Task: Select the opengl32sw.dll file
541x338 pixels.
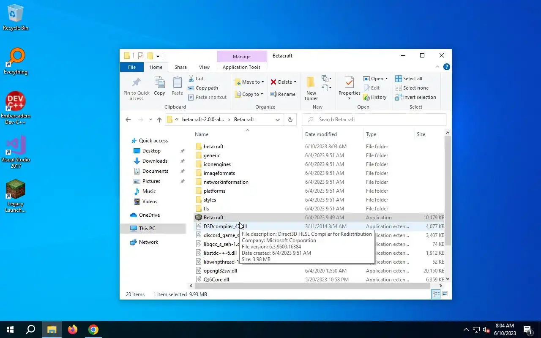Action: click(220, 271)
